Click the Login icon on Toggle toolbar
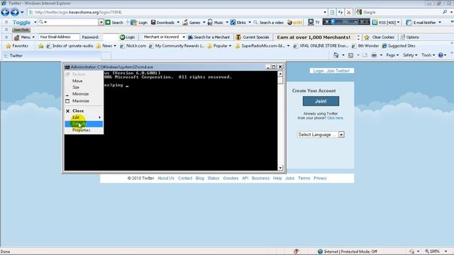 click(x=133, y=22)
